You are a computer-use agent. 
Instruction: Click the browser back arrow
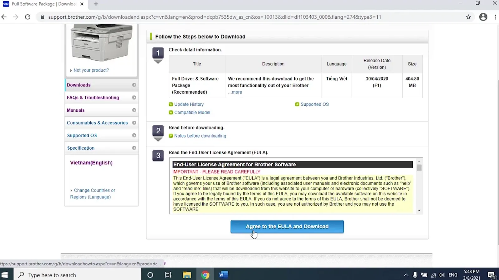click(4, 17)
